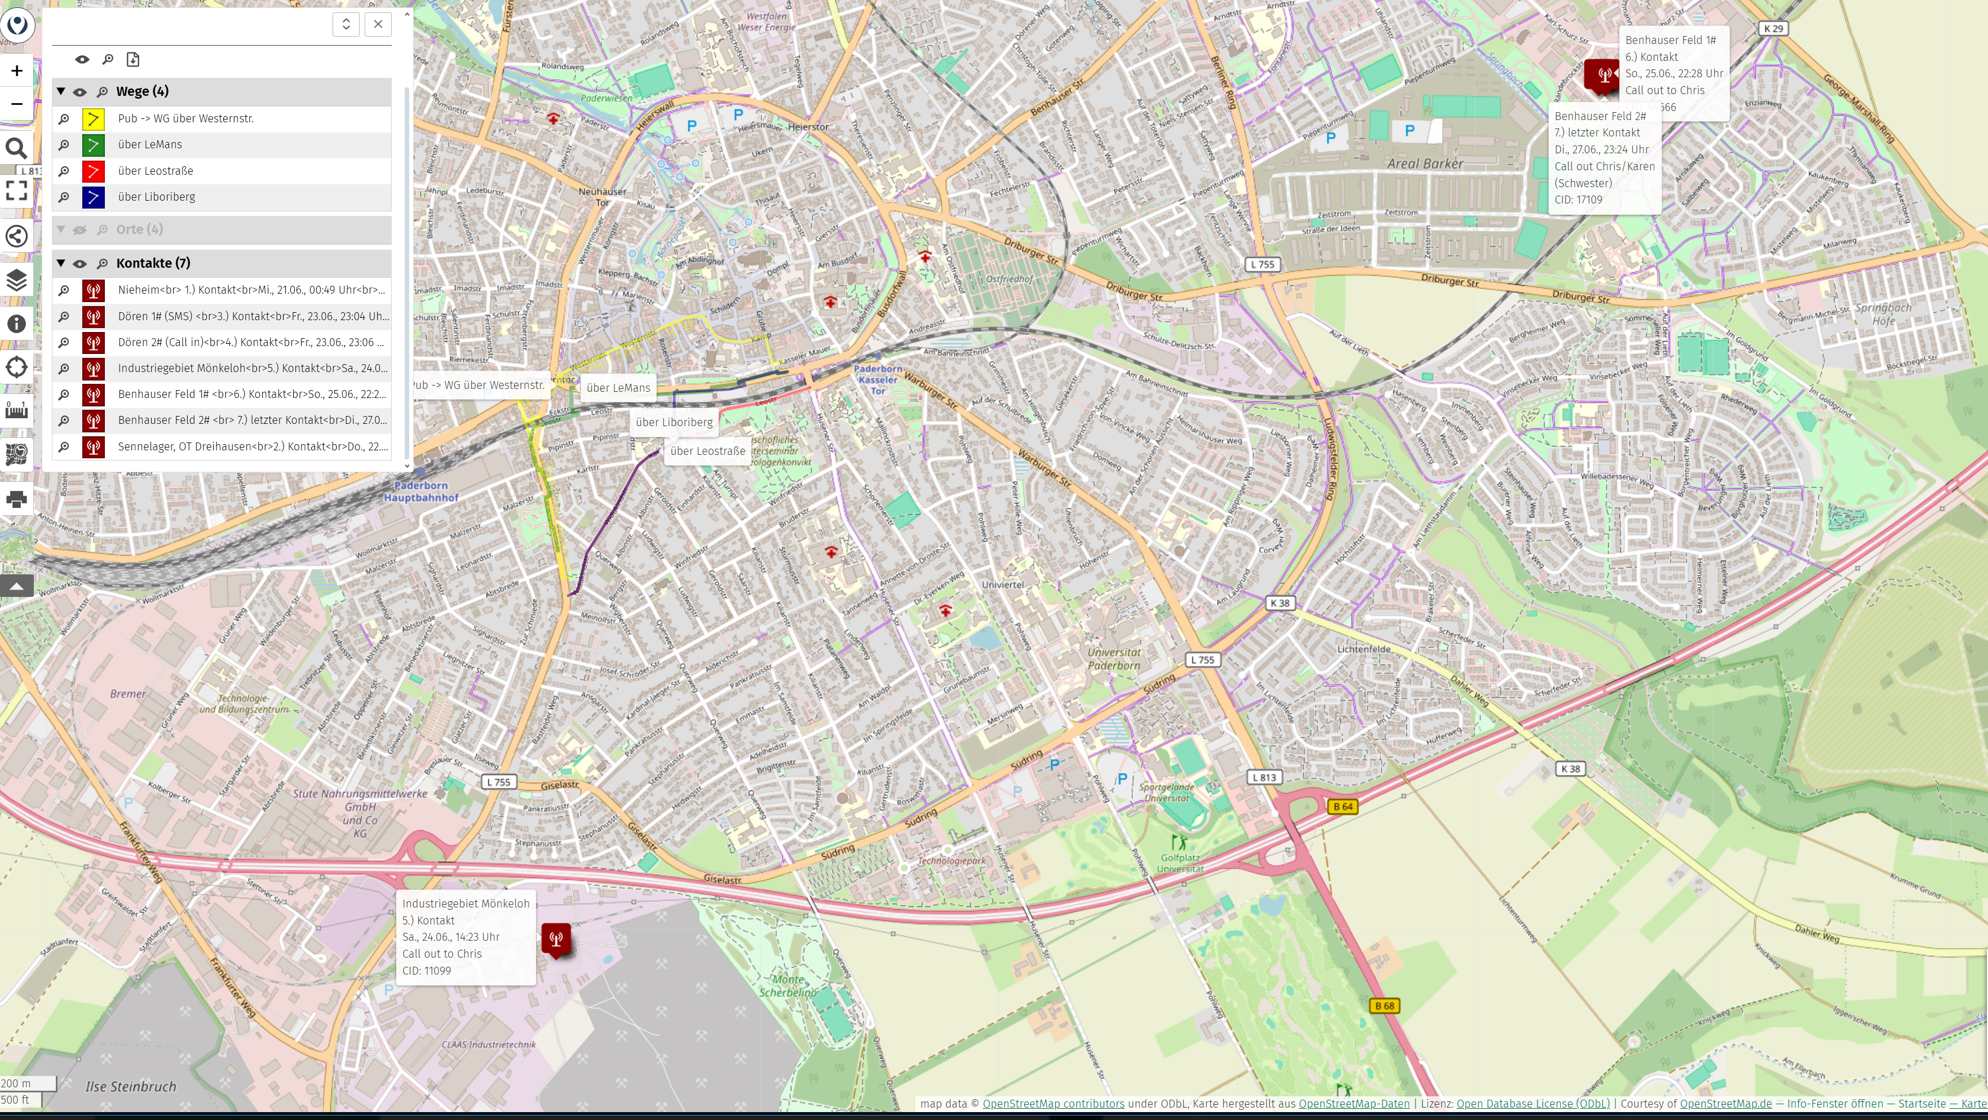Click the print map icon
This screenshot has width=1988, height=1120.
pos(16,499)
